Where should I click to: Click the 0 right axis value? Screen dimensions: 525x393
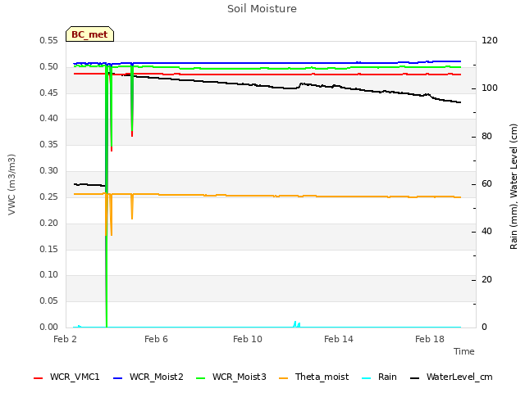(x=484, y=327)
